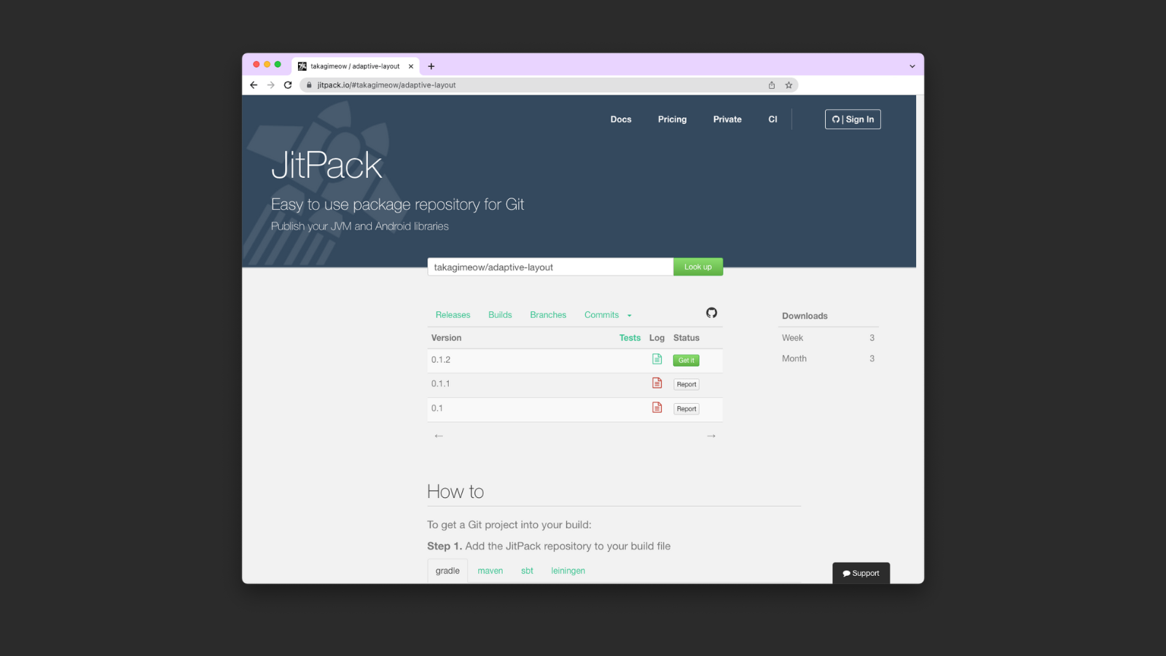Click the repository search input field
The height and width of the screenshot is (656, 1166).
point(550,267)
